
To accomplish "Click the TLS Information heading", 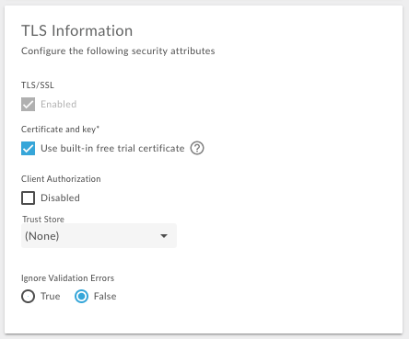I will click(x=77, y=30).
